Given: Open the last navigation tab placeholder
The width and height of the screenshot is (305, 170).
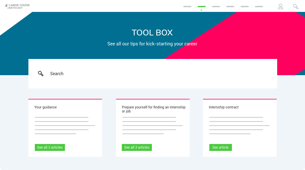Looking at the screenshot, I should click(259, 7).
